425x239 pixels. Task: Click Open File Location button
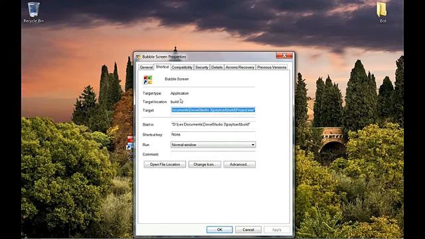pos(165,165)
